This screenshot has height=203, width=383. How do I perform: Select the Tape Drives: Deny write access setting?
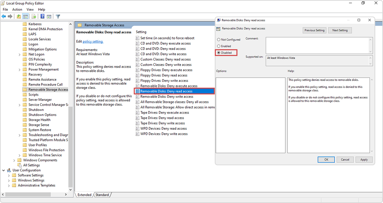coord(164,123)
